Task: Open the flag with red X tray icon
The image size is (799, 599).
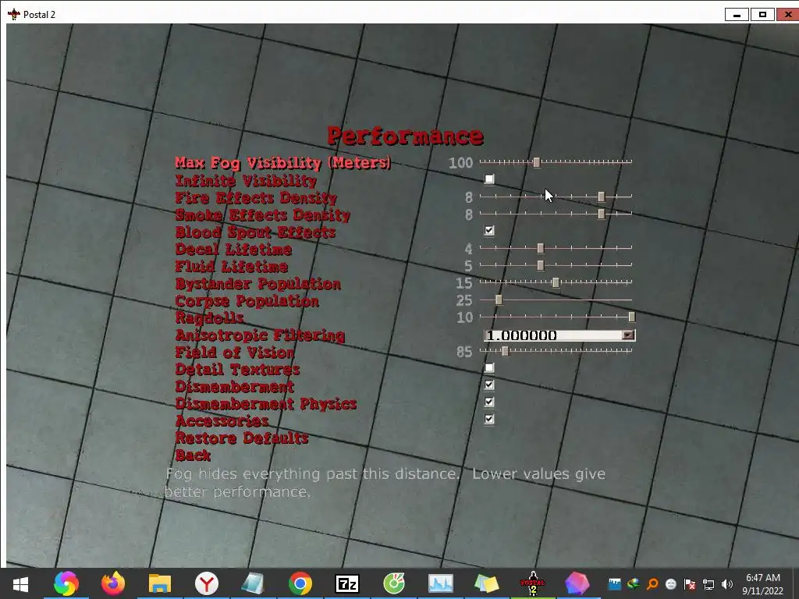Action: 690,584
